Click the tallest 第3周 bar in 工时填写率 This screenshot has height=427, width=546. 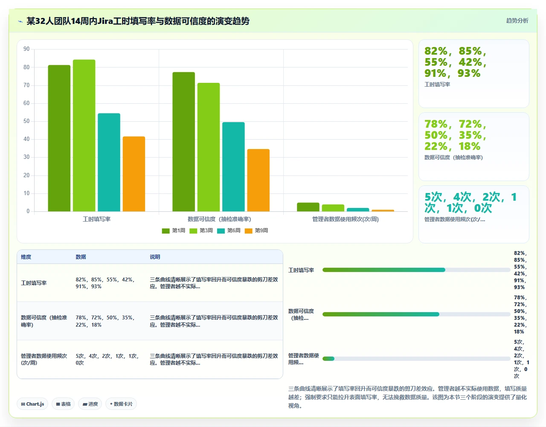pos(84,136)
